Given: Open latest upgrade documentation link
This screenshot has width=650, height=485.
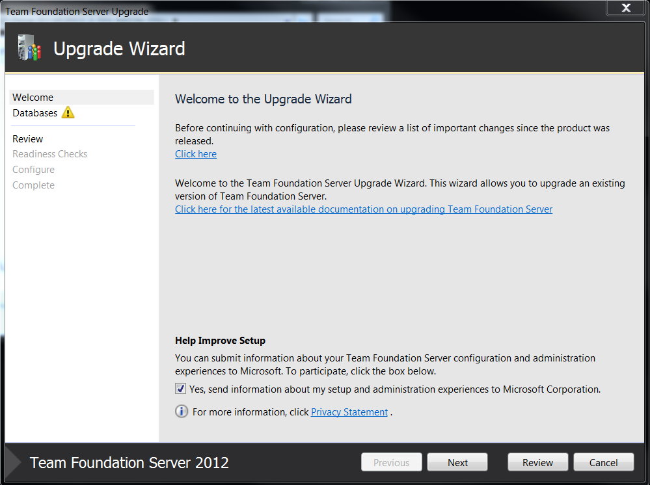Looking at the screenshot, I should [364, 209].
